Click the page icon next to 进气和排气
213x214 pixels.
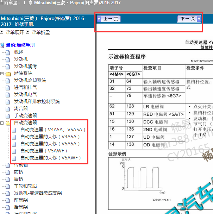tap(8, 88)
